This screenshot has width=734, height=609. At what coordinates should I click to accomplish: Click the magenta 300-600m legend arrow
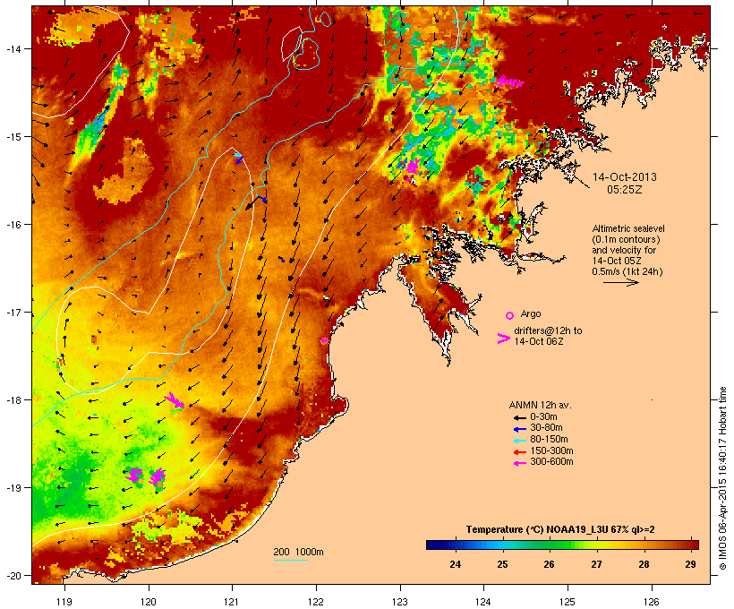coord(519,463)
